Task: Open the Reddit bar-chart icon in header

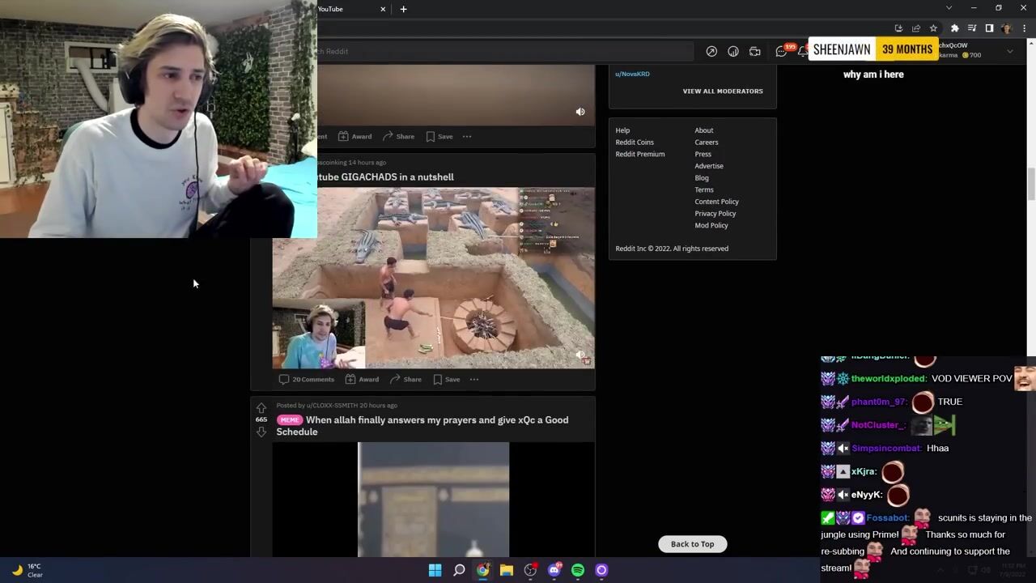Action: pyautogui.click(x=733, y=51)
